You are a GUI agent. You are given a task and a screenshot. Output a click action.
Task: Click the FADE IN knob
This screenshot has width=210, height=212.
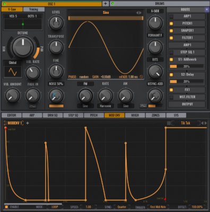[33, 95]
